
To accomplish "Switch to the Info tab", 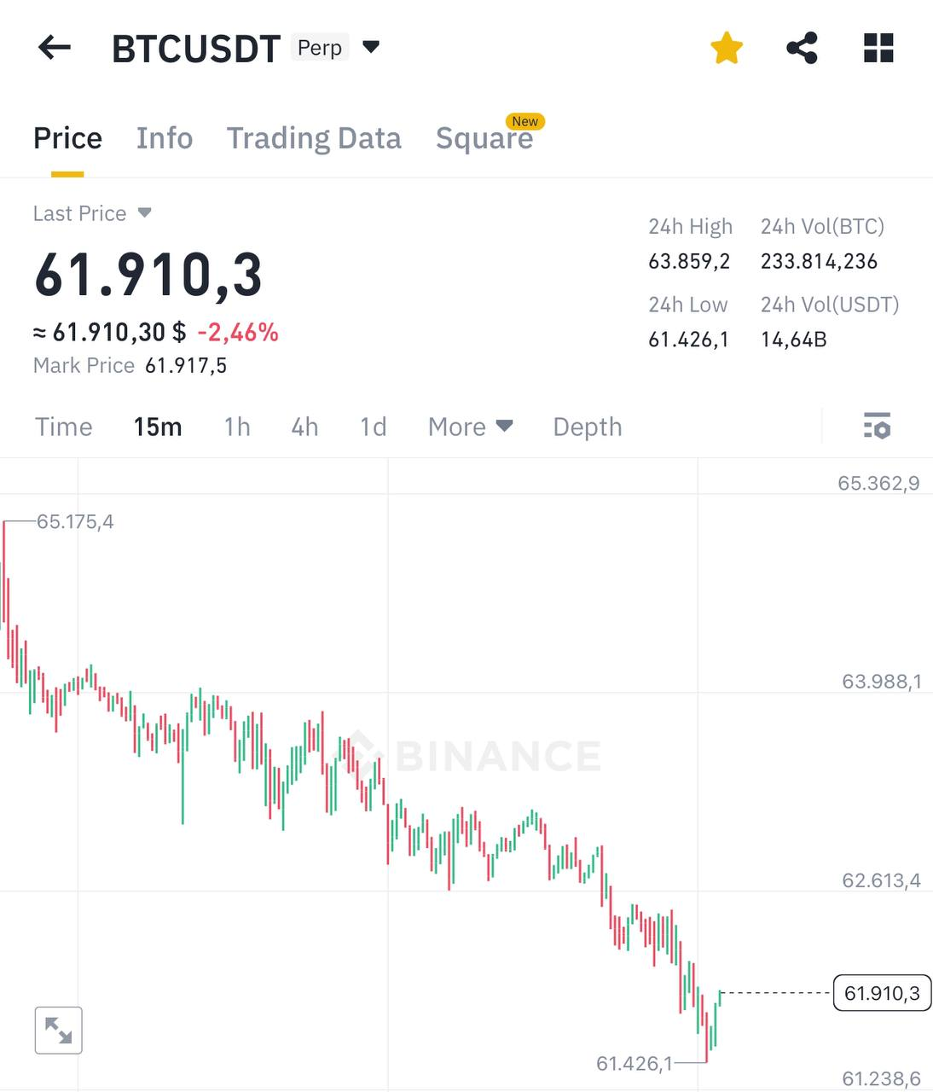I will tap(165, 138).
